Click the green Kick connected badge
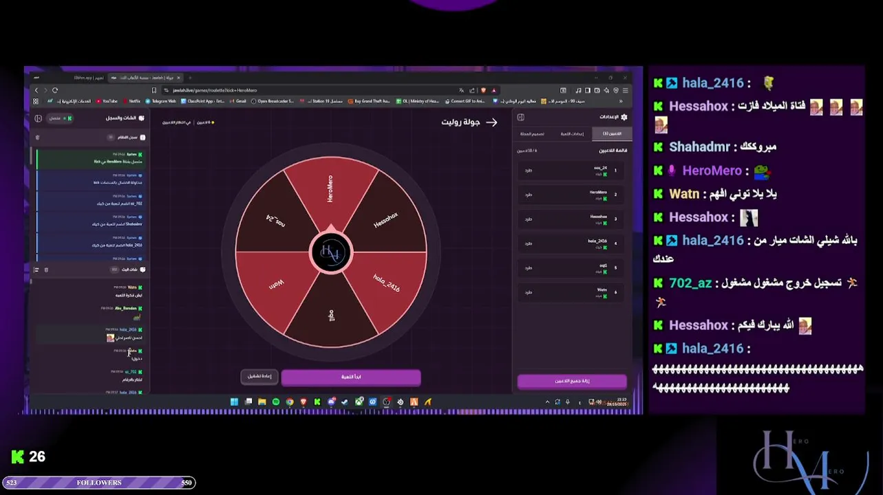This screenshot has height=495, width=883. [x=60, y=118]
